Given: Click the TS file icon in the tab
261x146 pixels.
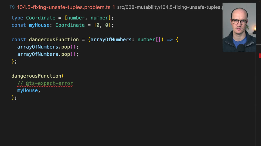Looking at the screenshot, I should tap(12, 7).
